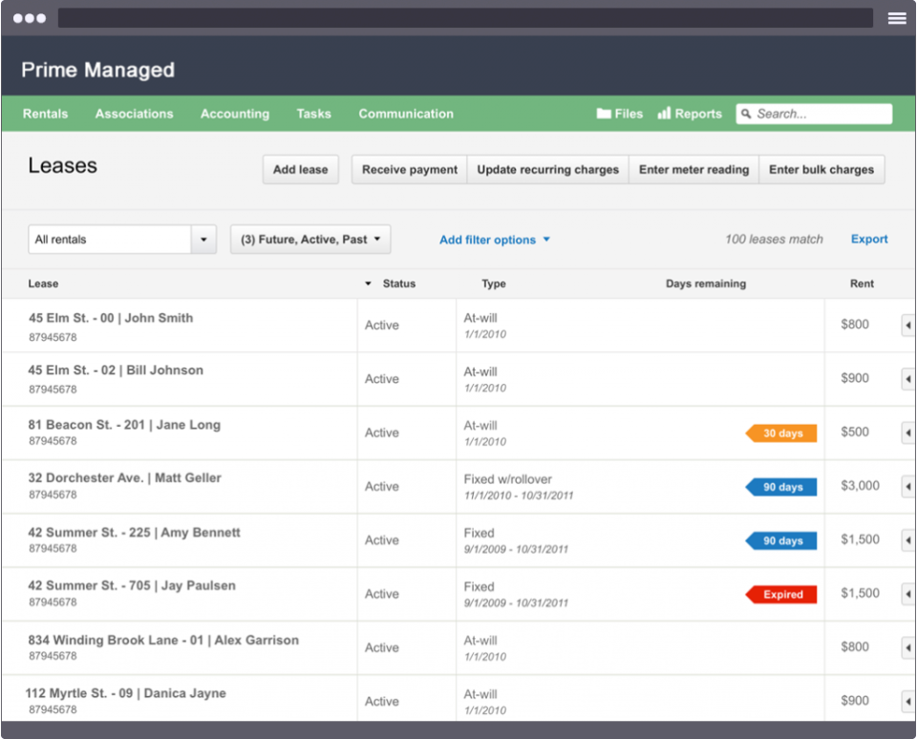This screenshot has width=917, height=739.
Task: Open the hamburger menu icon
Action: pyautogui.click(x=896, y=18)
